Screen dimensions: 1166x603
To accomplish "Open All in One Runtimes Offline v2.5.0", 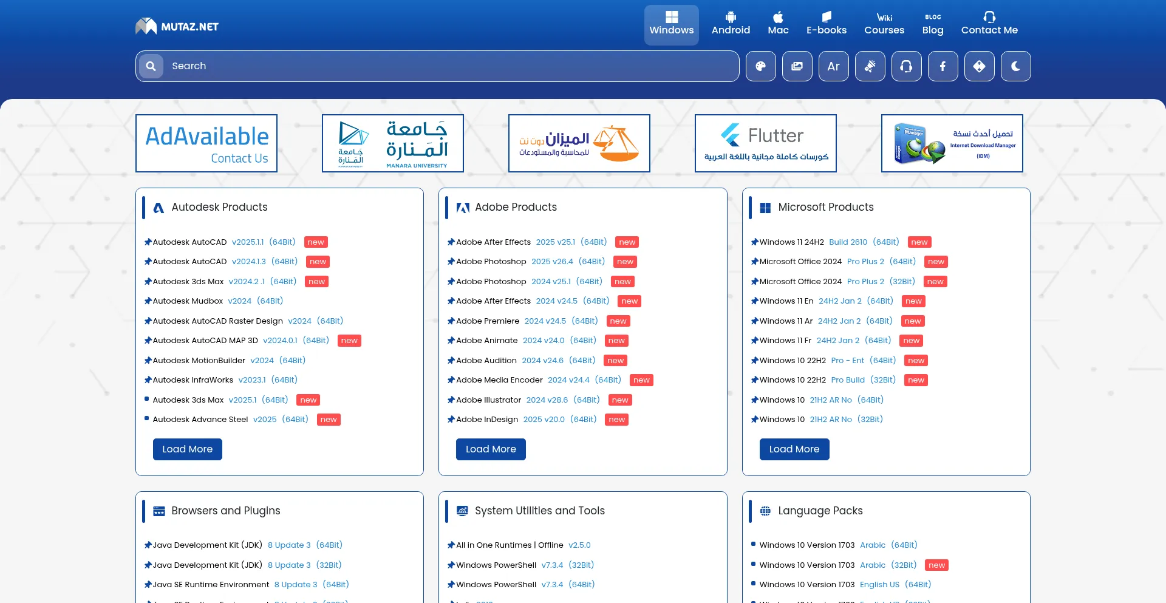I will click(523, 545).
